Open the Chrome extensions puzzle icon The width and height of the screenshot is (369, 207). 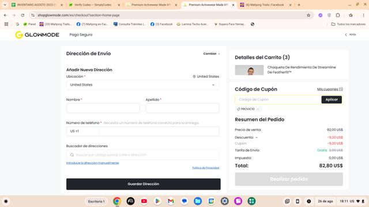(338, 16)
